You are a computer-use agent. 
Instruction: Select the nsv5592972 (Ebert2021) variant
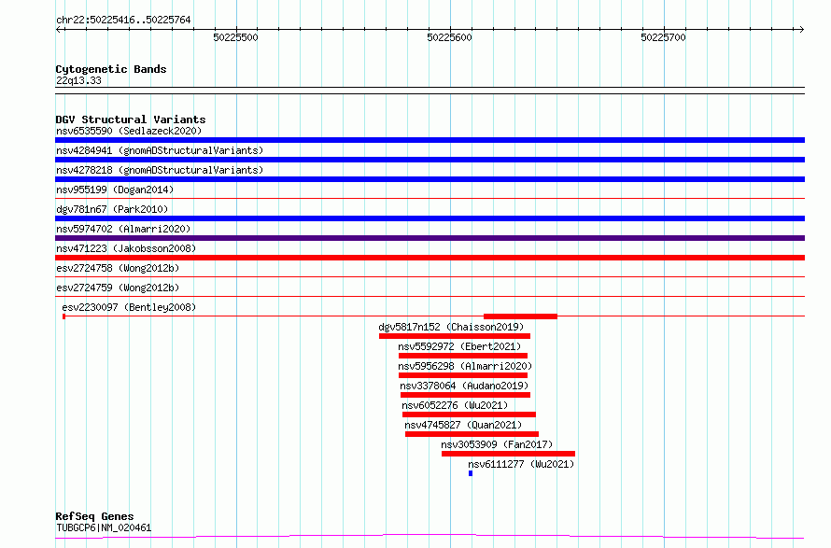point(459,347)
